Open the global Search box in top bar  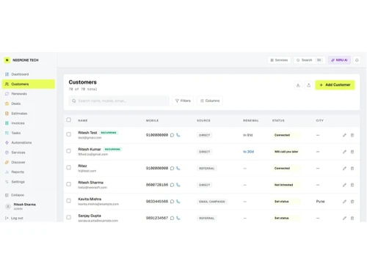[x=309, y=60]
